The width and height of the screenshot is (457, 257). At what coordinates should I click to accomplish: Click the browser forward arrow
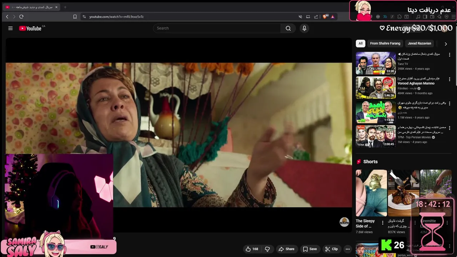14,16
